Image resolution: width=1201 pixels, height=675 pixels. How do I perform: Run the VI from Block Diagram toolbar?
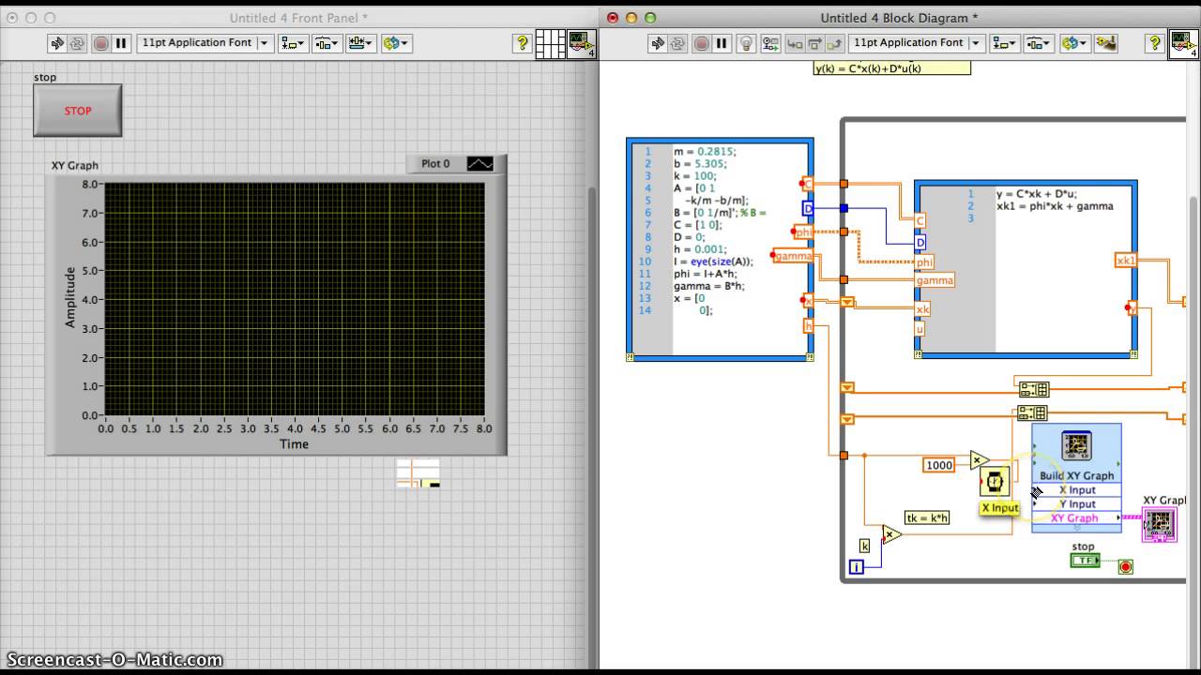[x=657, y=43]
